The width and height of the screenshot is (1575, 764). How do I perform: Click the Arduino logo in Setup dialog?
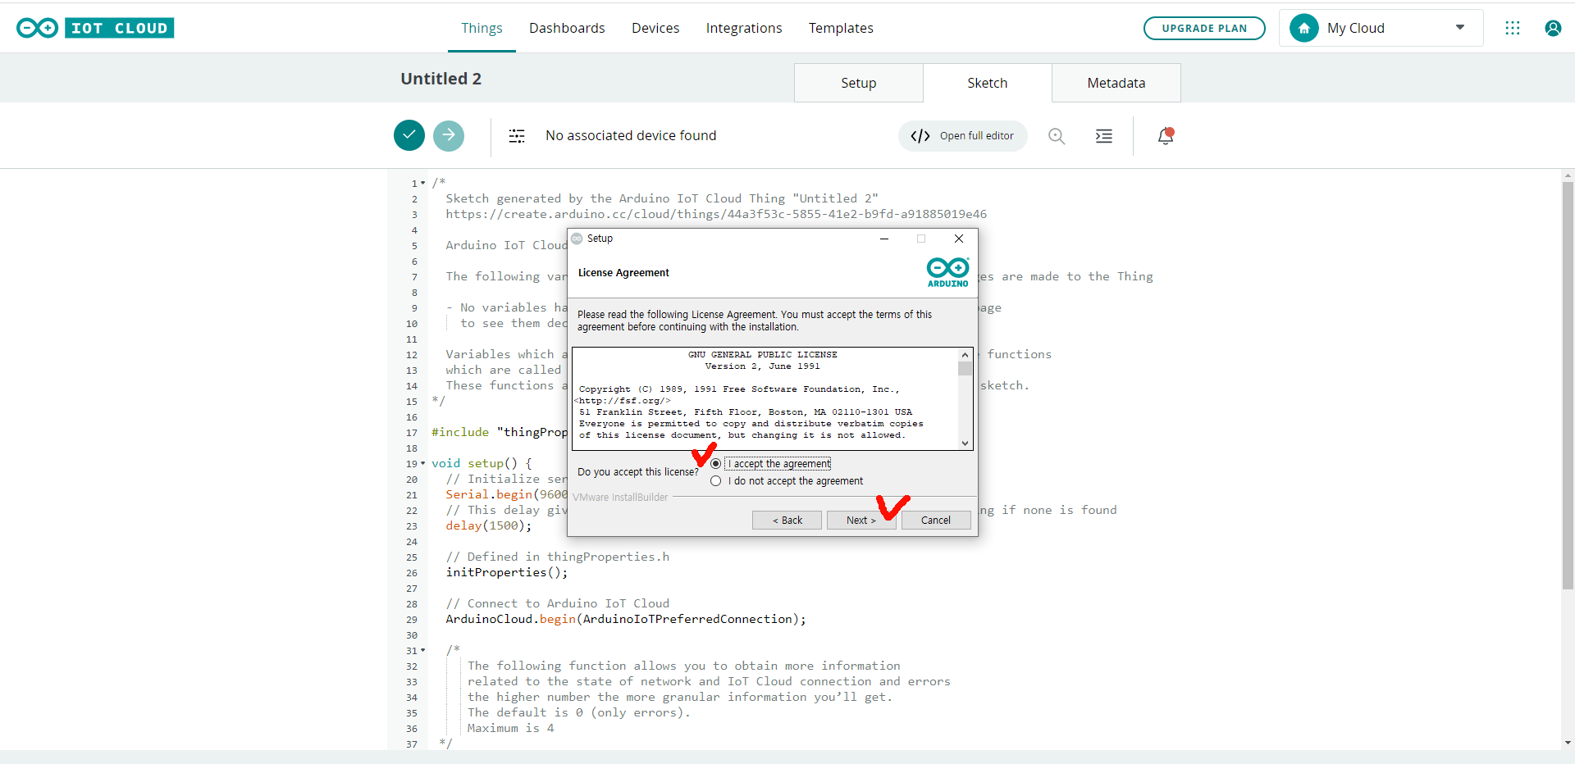point(947,272)
